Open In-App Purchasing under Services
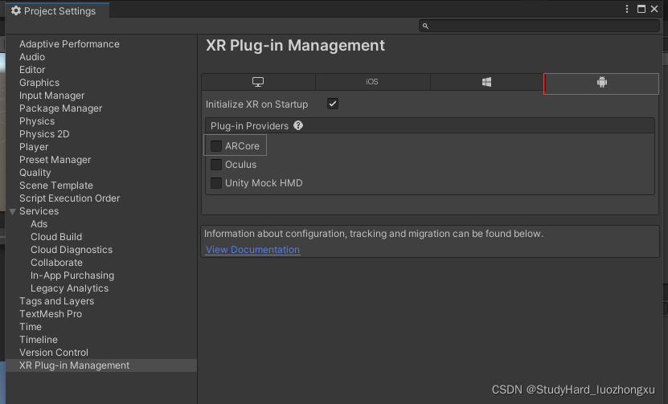668x404 pixels. [72, 275]
